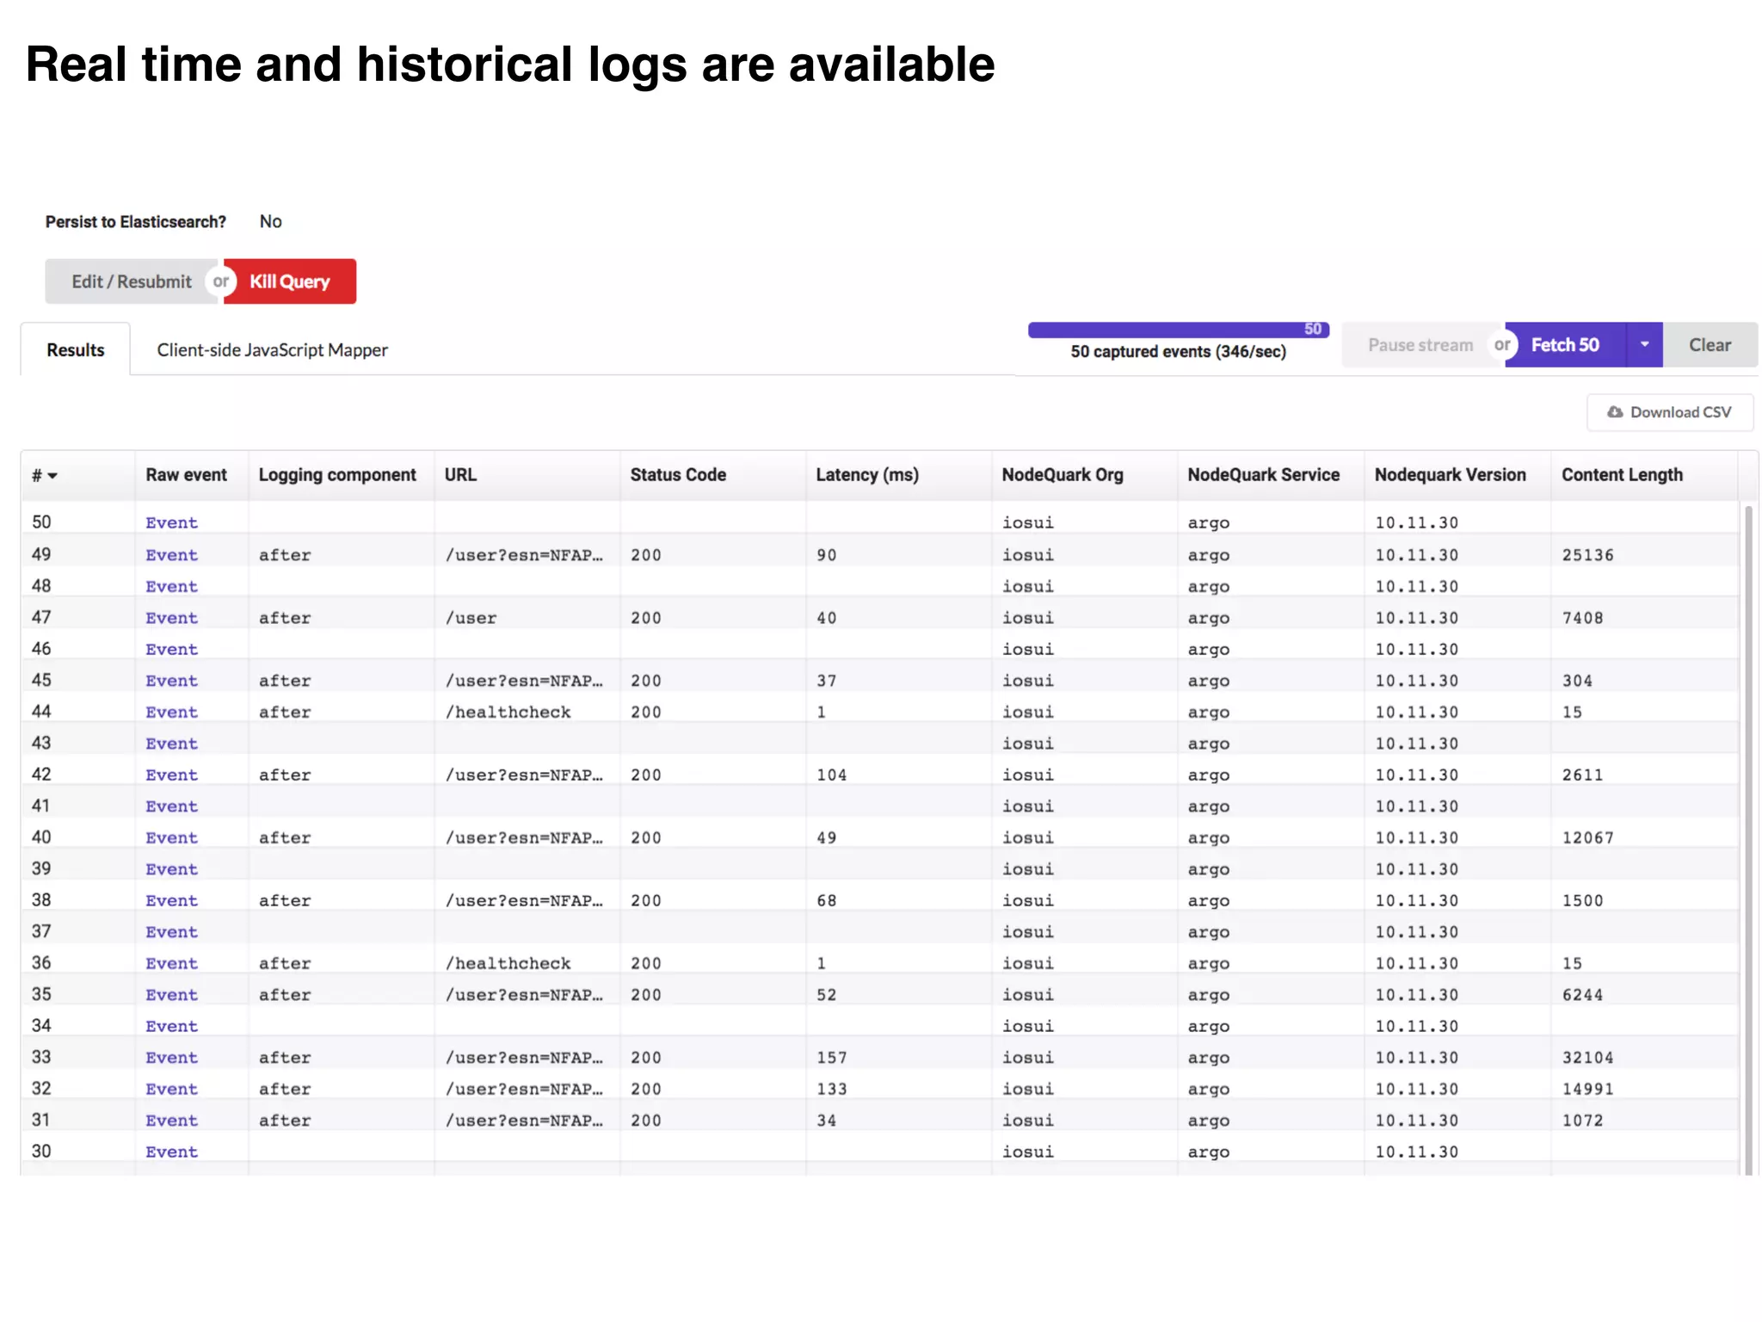The image size is (1762, 1322).
Task: Click the 50 captured events (346/sec) label
Action: coord(1178,351)
